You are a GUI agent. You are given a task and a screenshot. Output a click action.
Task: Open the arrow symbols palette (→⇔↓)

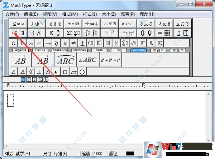click(x=91, y=24)
